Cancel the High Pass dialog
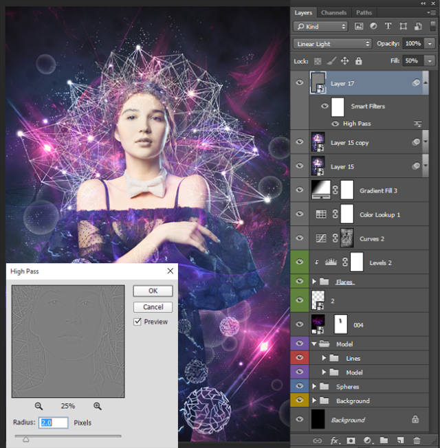This screenshot has height=448, width=440. (x=153, y=307)
